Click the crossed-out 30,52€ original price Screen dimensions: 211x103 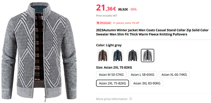(123, 9)
